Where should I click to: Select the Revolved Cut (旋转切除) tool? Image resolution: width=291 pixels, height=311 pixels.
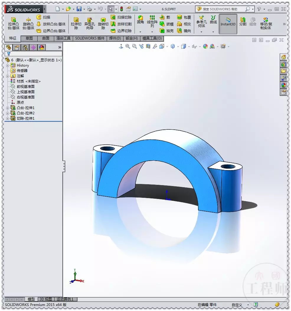point(103,24)
